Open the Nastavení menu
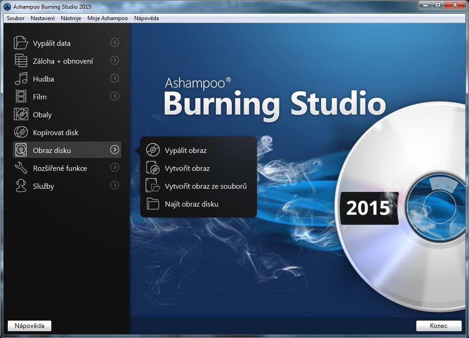 tap(43, 18)
